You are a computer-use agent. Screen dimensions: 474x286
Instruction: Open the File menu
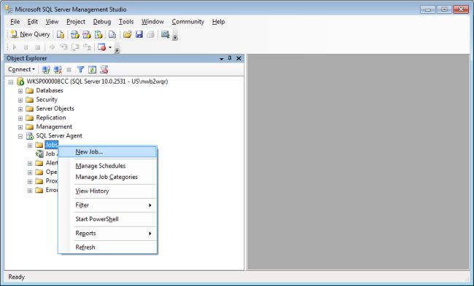[x=15, y=22]
